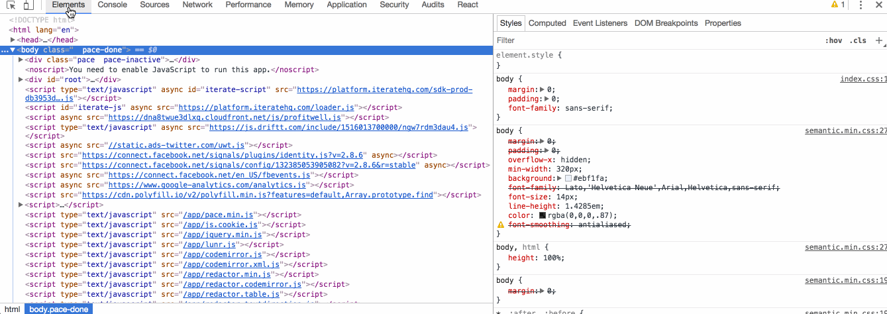Expand padding shorthand in index.css body rule
Image resolution: width=887 pixels, height=314 pixels.
tap(548, 99)
